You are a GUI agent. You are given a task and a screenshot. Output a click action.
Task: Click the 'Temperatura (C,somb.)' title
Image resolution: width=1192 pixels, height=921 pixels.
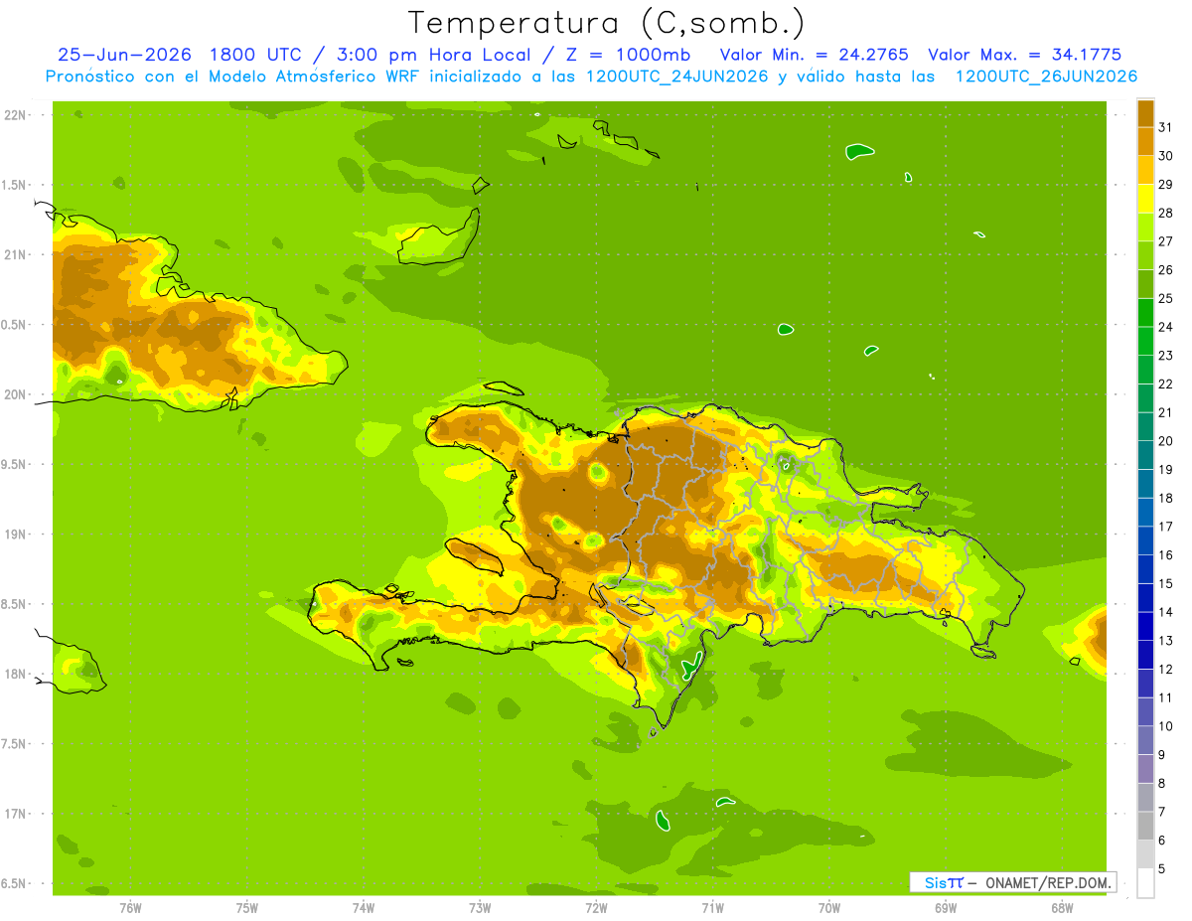(x=606, y=23)
